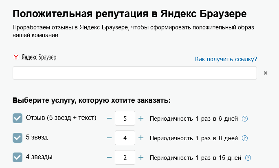This screenshot has height=168, width=279.
Task: Click the Отзыв (5 звезд + текст) label
Action: tap(61, 118)
